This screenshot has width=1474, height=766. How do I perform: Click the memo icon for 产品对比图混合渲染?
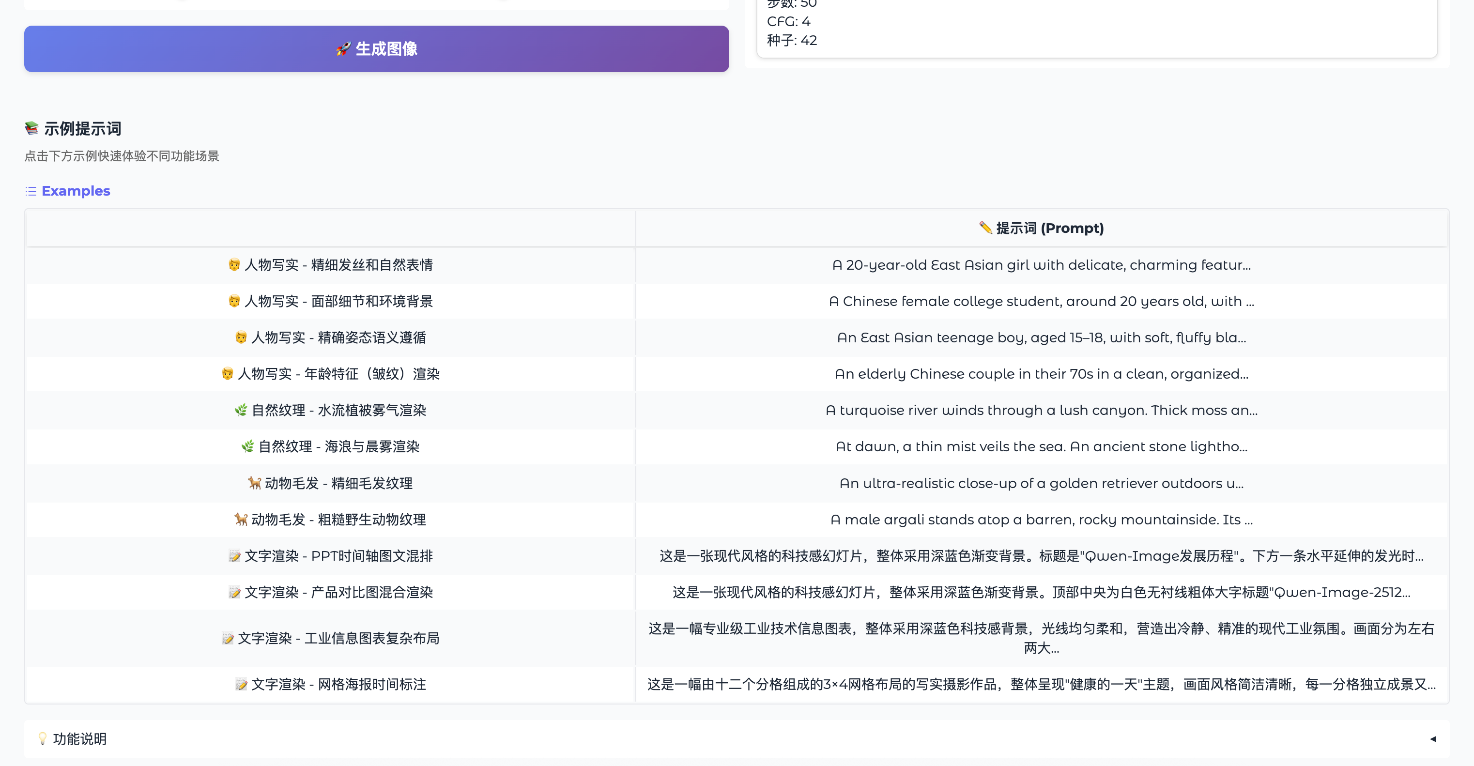(x=234, y=592)
